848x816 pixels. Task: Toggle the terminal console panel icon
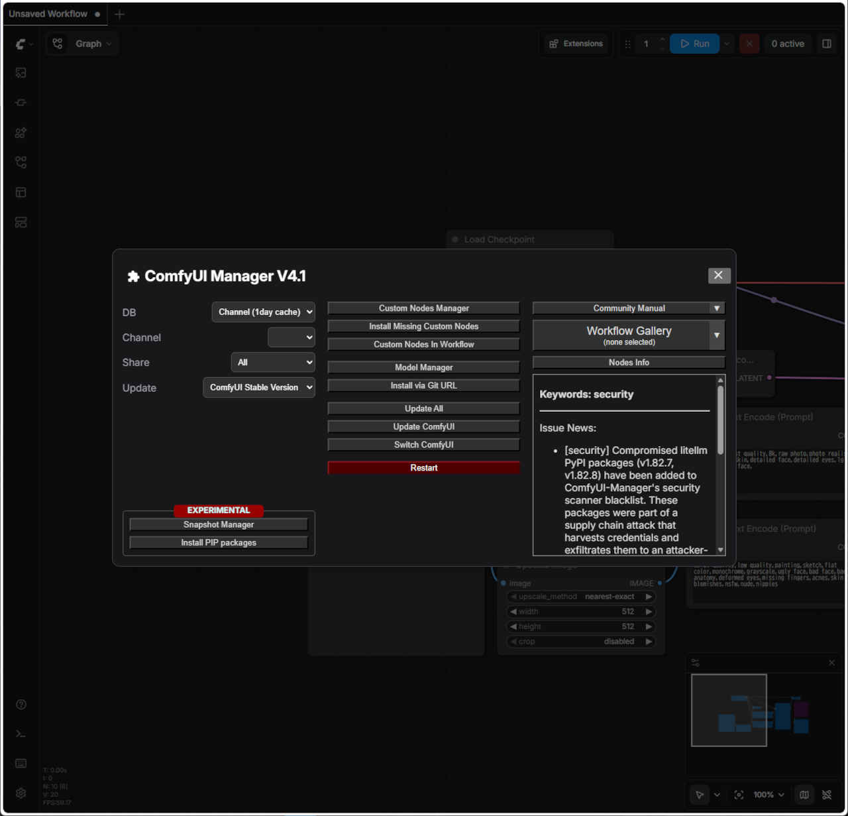coord(21,734)
